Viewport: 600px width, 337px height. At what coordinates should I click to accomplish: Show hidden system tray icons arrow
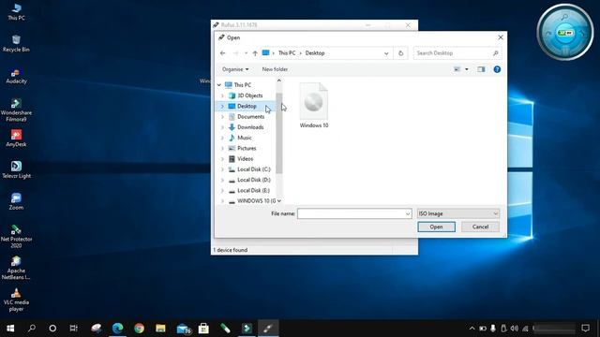(472, 329)
